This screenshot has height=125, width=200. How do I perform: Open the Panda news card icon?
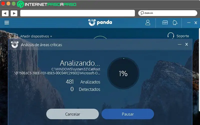tap(165, 22)
